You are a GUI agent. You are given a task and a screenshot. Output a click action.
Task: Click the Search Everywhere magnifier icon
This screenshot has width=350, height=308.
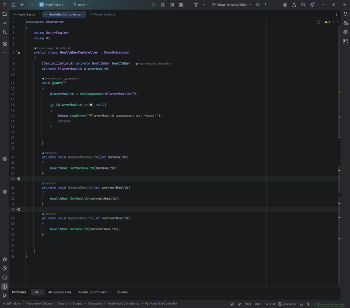303,5
